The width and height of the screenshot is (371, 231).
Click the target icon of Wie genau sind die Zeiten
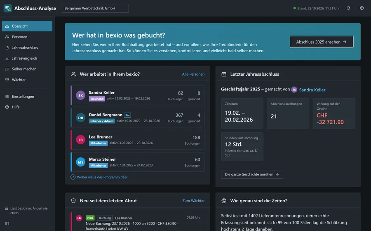click(x=224, y=201)
